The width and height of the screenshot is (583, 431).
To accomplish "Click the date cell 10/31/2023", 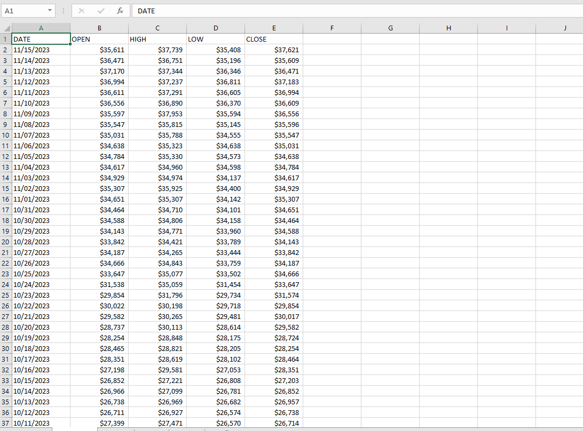I will [x=41, y=210].
